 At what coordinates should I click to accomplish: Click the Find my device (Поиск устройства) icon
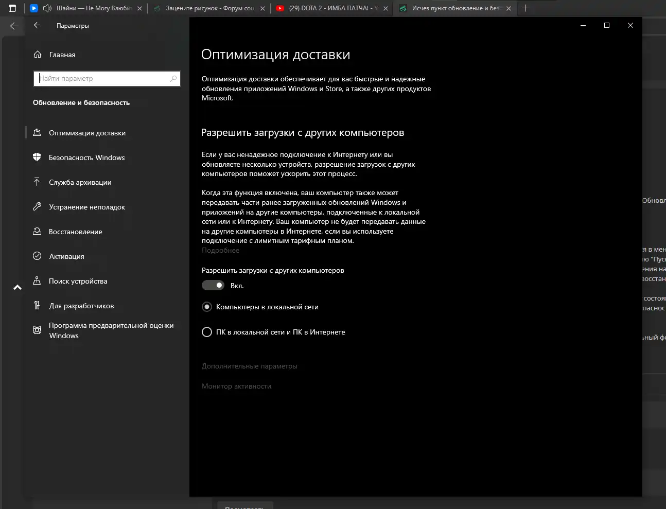pos(37,281)
